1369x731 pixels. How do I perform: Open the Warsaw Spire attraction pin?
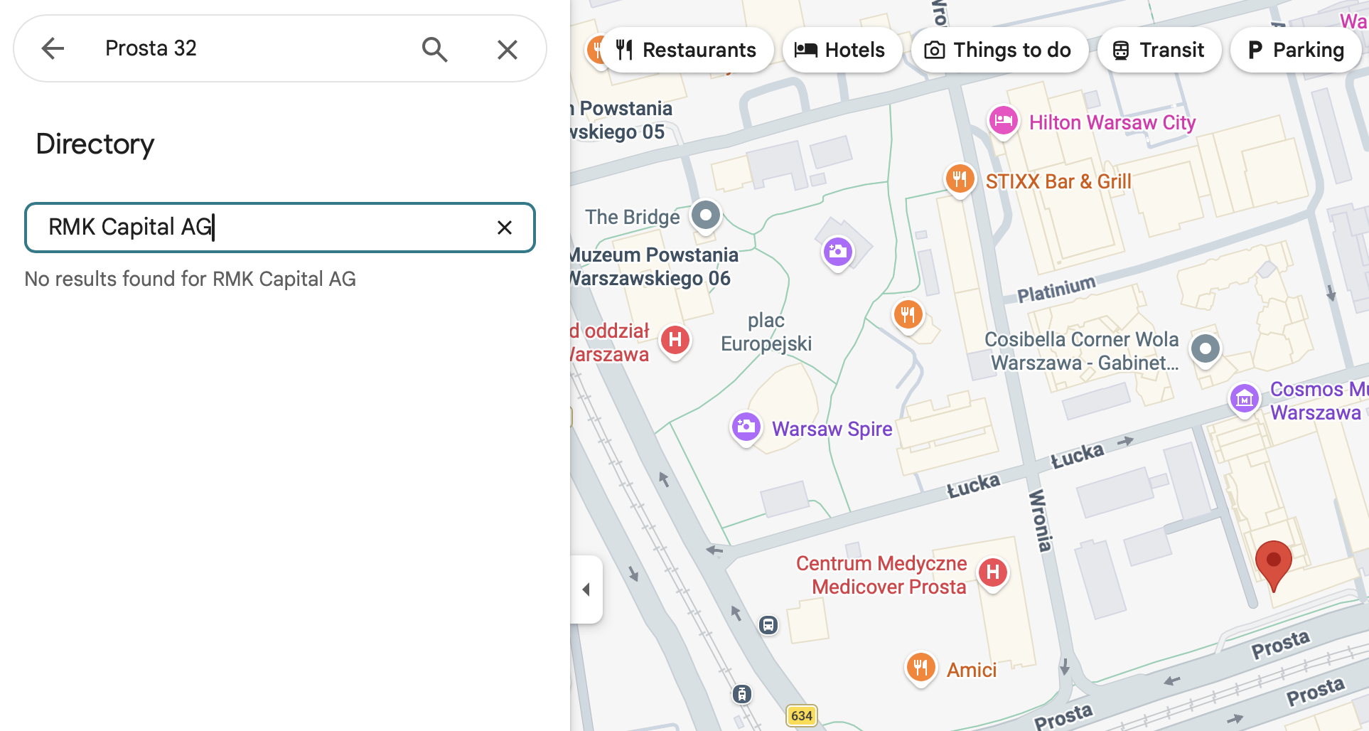click(x=746, y=427)
